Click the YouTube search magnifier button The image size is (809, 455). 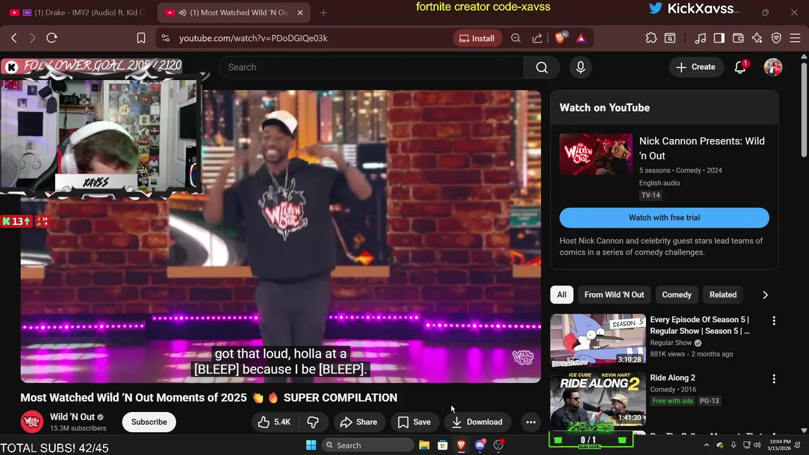click(x=542, y=67)
